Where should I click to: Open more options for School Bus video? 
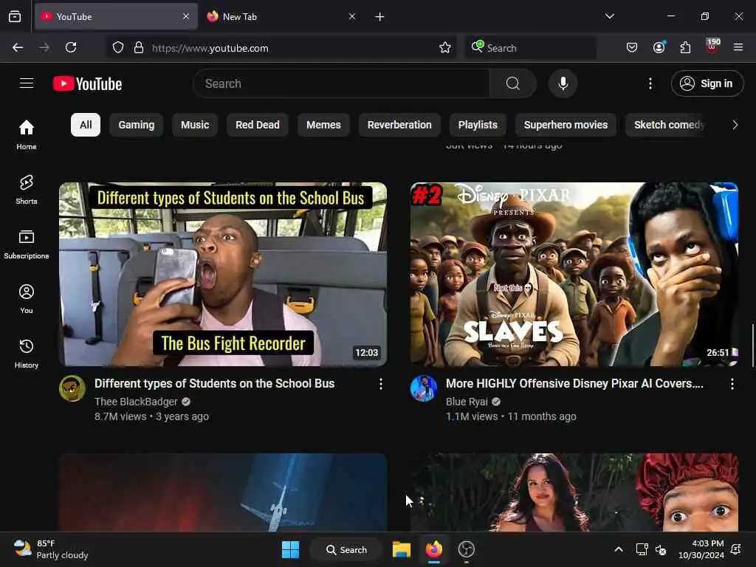point(380,384)
